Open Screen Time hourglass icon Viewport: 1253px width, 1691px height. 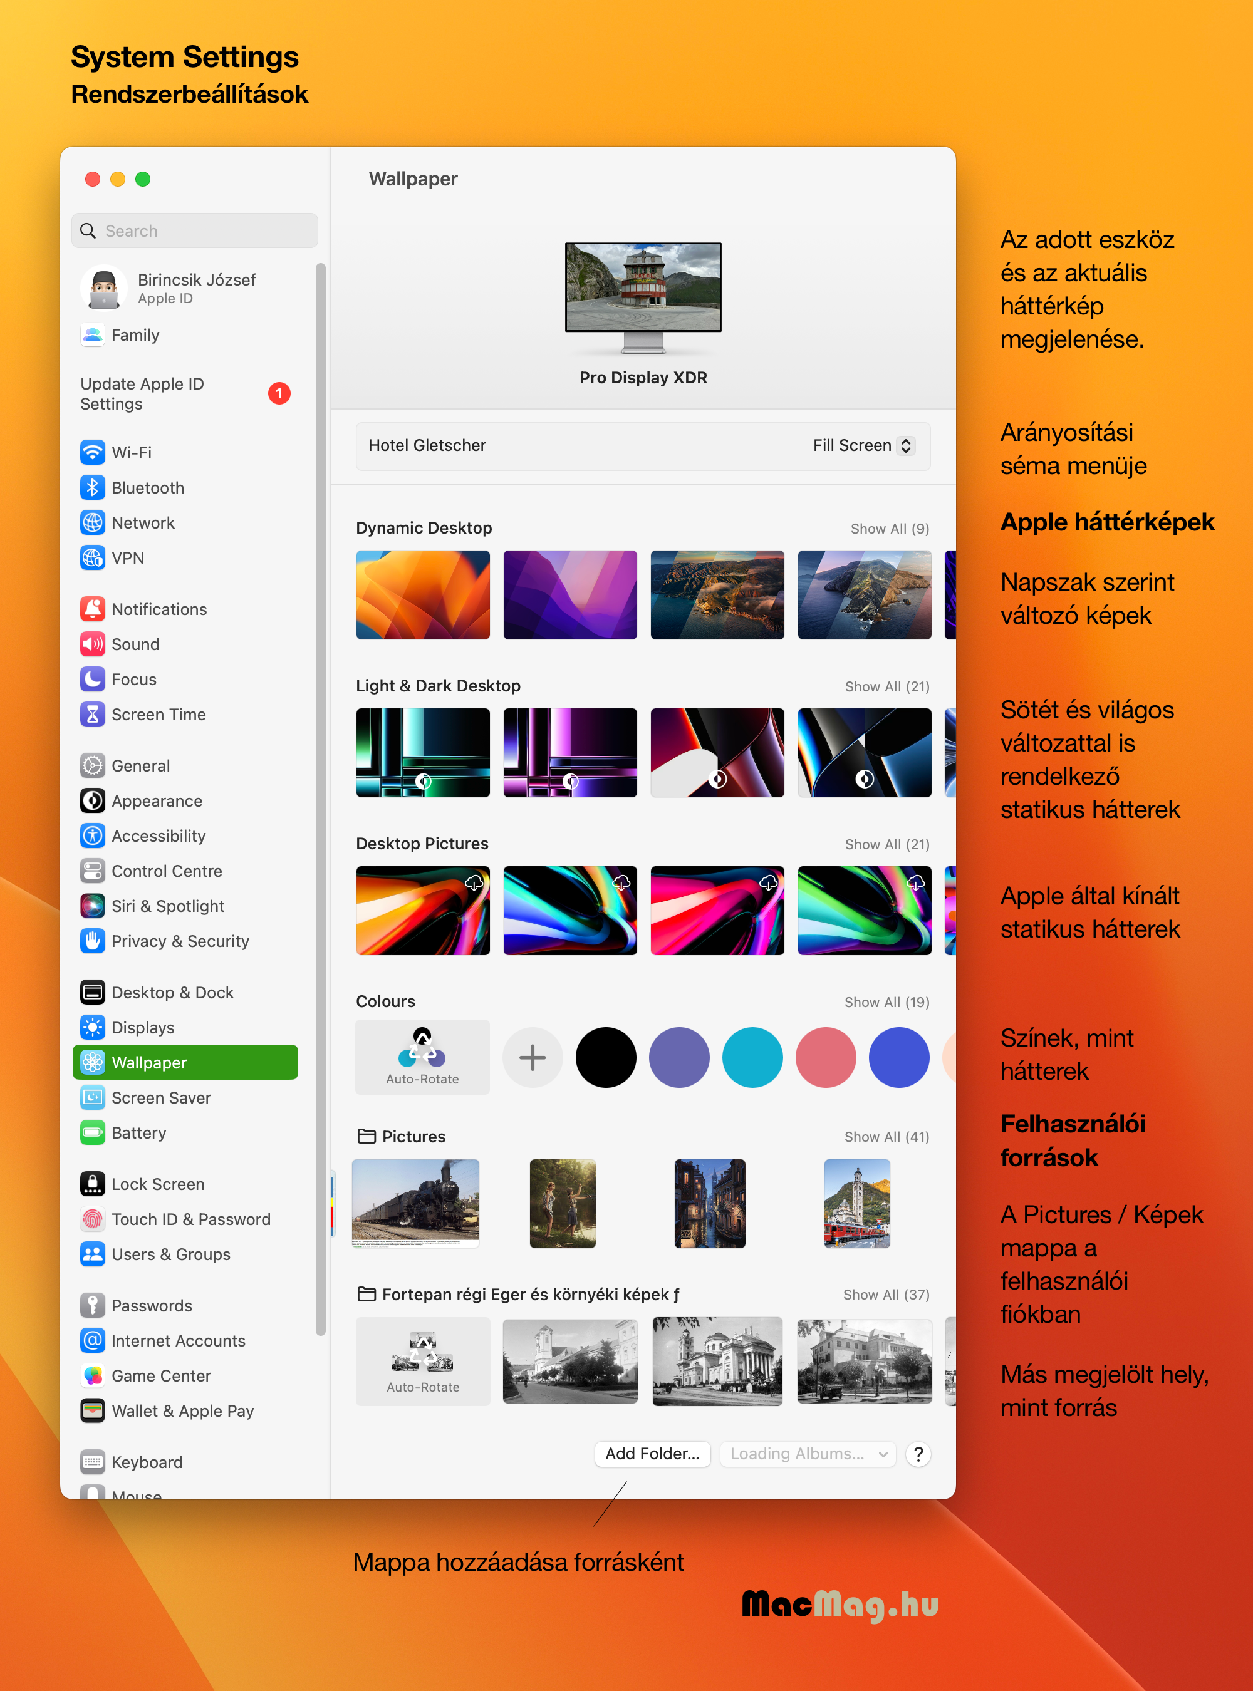coord(93,715)
